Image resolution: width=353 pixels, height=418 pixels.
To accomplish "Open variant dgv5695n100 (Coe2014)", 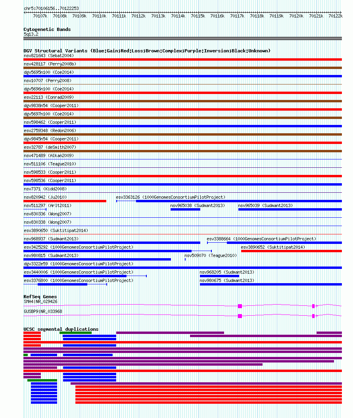I will click(49, 72).
